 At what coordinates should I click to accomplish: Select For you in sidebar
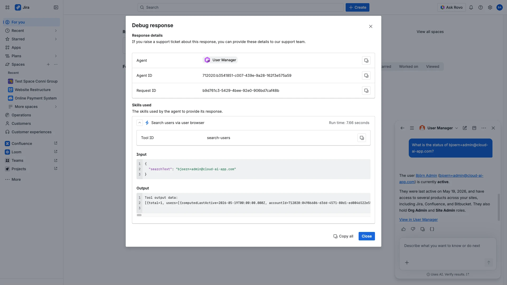32,22
